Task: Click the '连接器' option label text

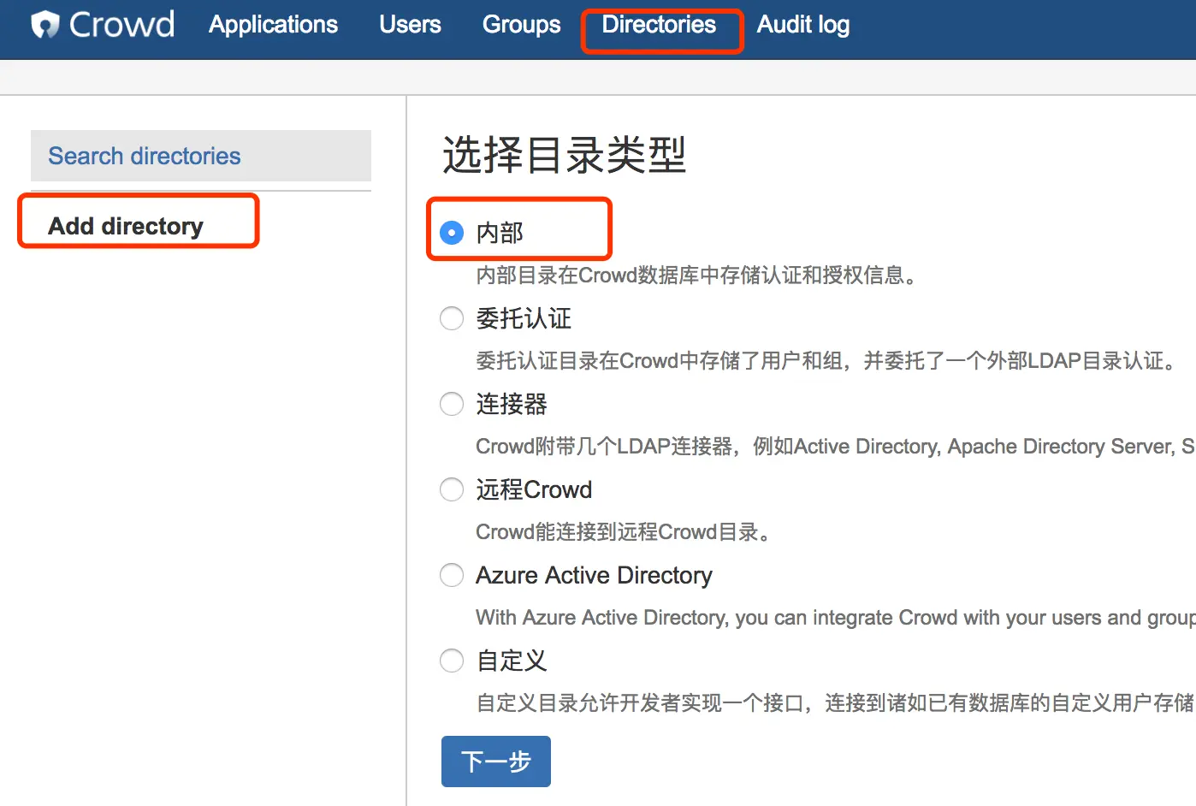Action: 512,404
